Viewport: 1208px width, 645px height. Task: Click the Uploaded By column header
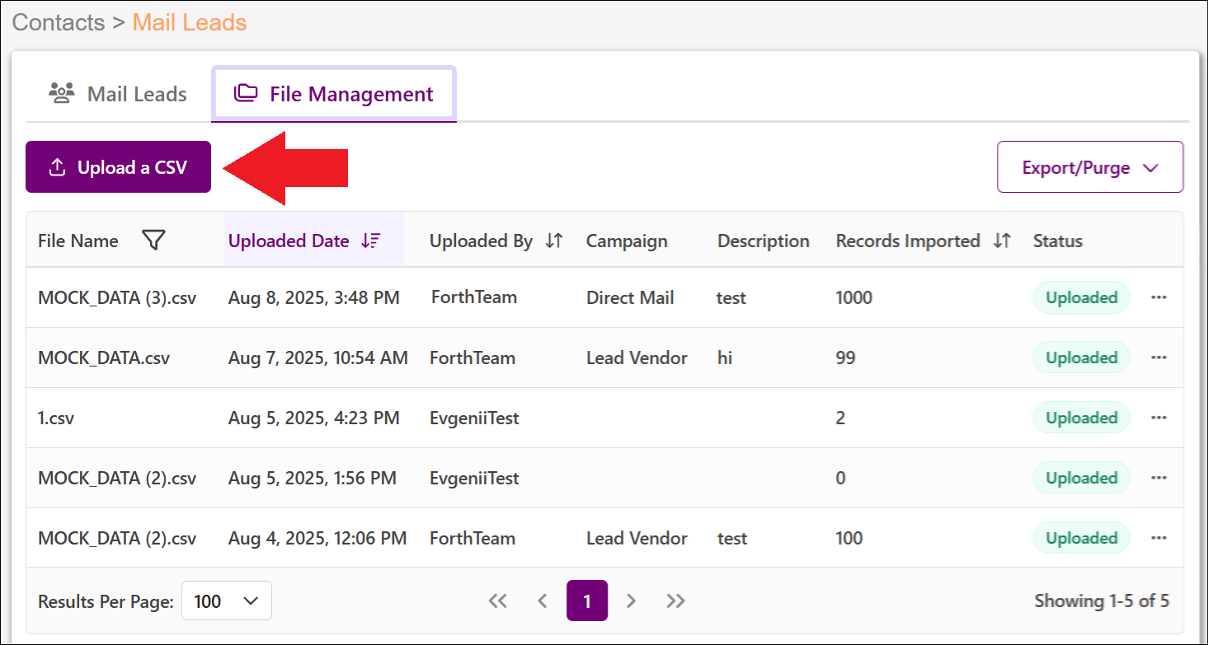(481, 241)
